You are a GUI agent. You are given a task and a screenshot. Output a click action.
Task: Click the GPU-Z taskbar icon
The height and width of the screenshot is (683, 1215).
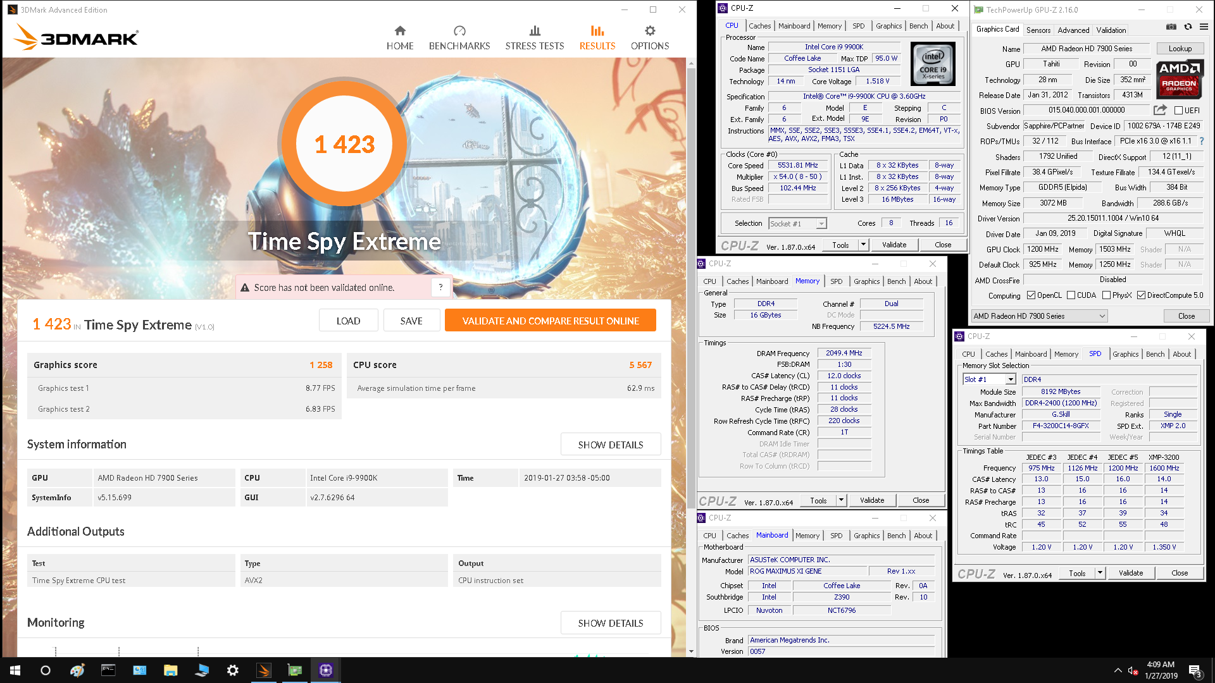coord(295,670)
